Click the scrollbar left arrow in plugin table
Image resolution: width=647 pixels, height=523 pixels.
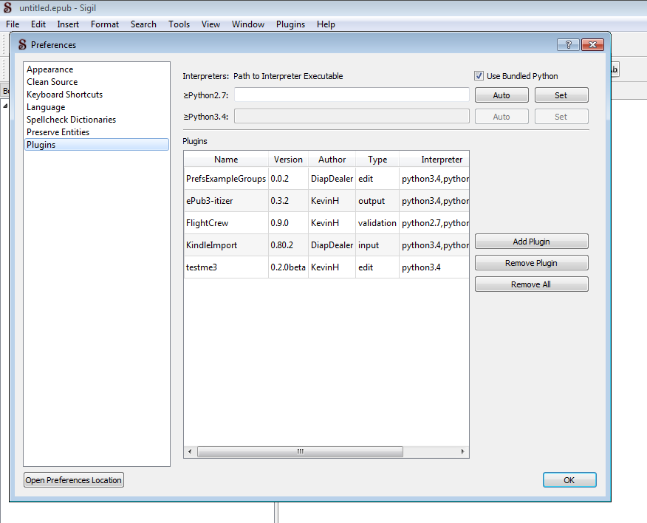[190, 451]
